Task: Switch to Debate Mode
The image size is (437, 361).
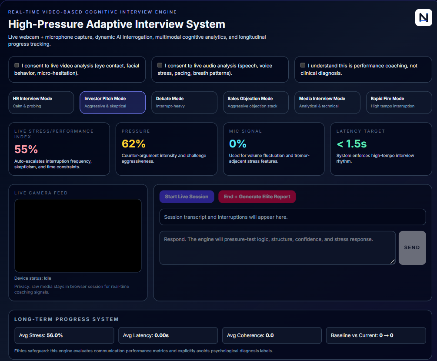Action: (184, 102)
